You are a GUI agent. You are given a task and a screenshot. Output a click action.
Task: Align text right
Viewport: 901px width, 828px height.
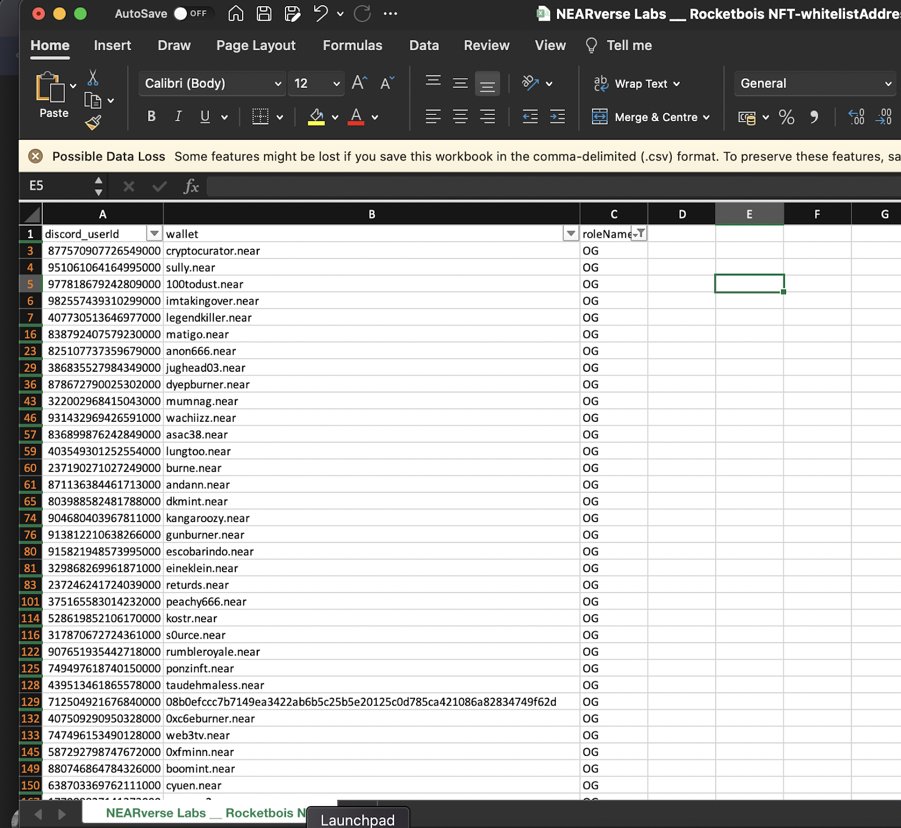(x=487, y=117)
